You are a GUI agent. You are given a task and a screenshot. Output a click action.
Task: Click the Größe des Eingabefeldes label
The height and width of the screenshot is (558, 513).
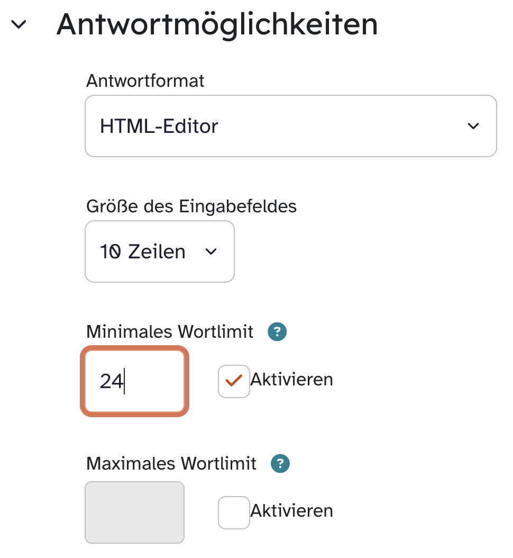(191, 206)
